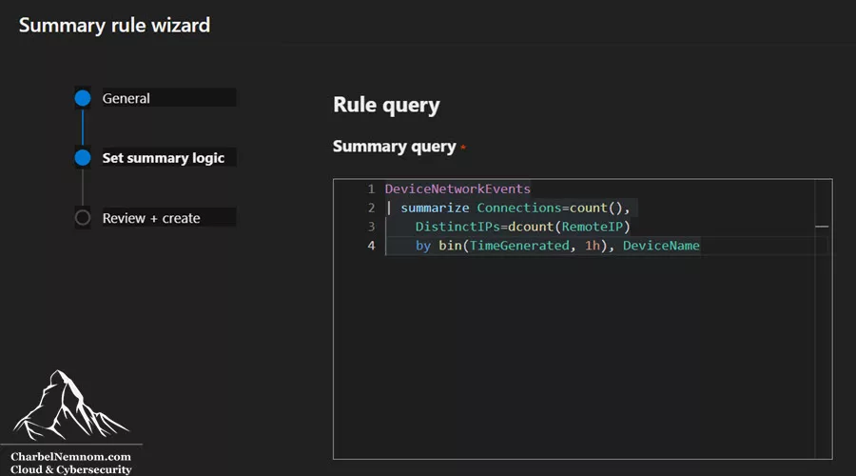Click line number 1 in editor gutter
This screenshot has height=476, width=856.
[371, 189]
